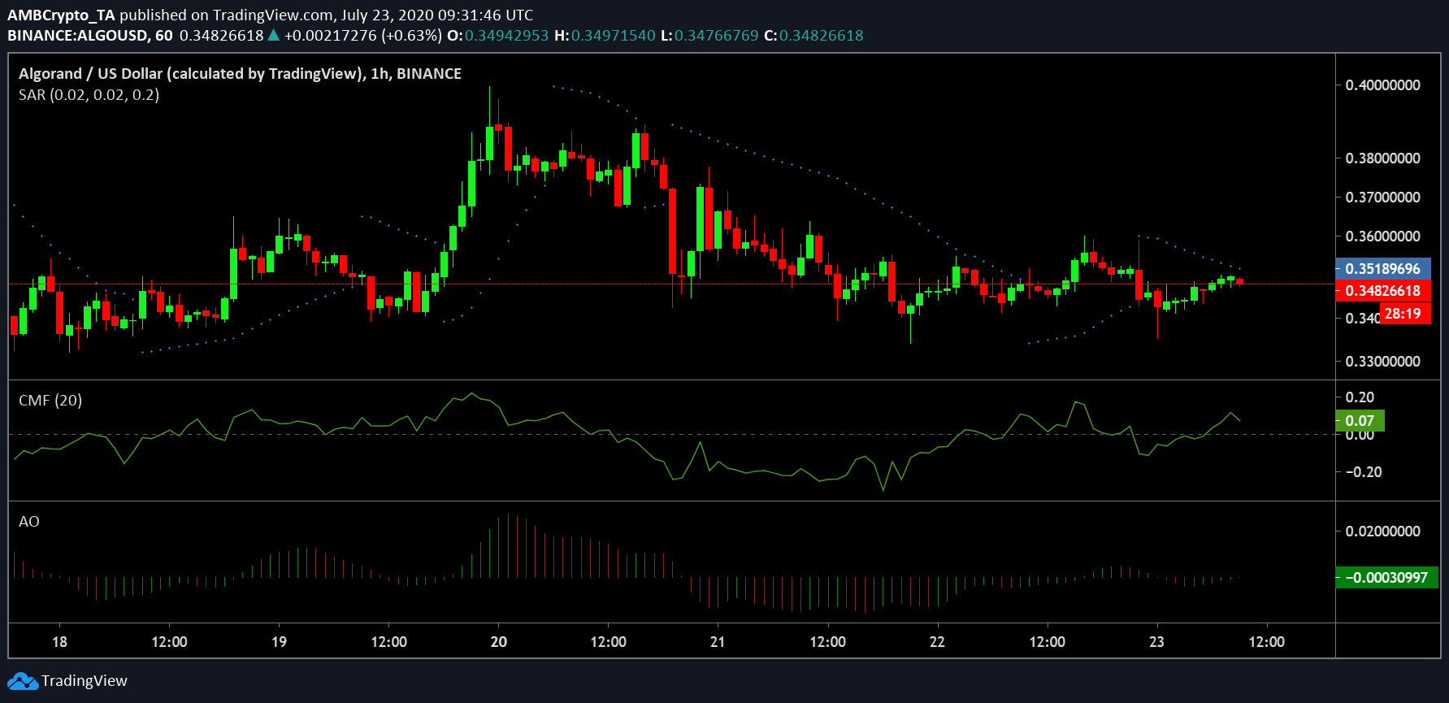
Task: Click the 'BINANCE:ALGOUSD, 60' symbol label
Action: (90, 36)
